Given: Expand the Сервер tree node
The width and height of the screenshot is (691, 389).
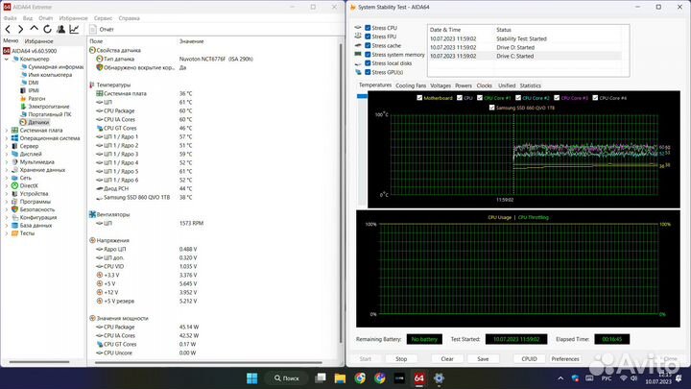Looking at the screenshot, I should point(7,146).
